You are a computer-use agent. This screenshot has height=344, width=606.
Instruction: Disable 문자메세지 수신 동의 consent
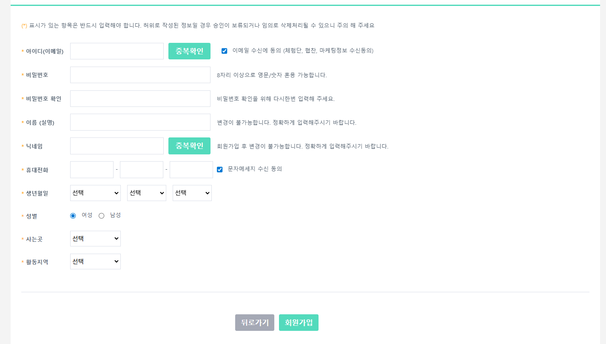pyautogui.click(x=219, y=170)
